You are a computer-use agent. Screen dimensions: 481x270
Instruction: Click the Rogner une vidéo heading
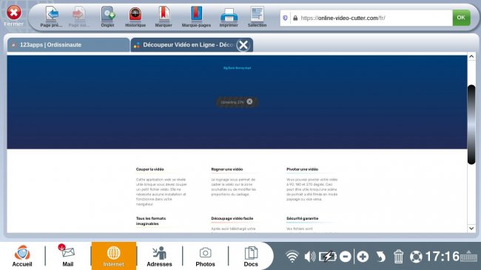(x=227, y=169)
